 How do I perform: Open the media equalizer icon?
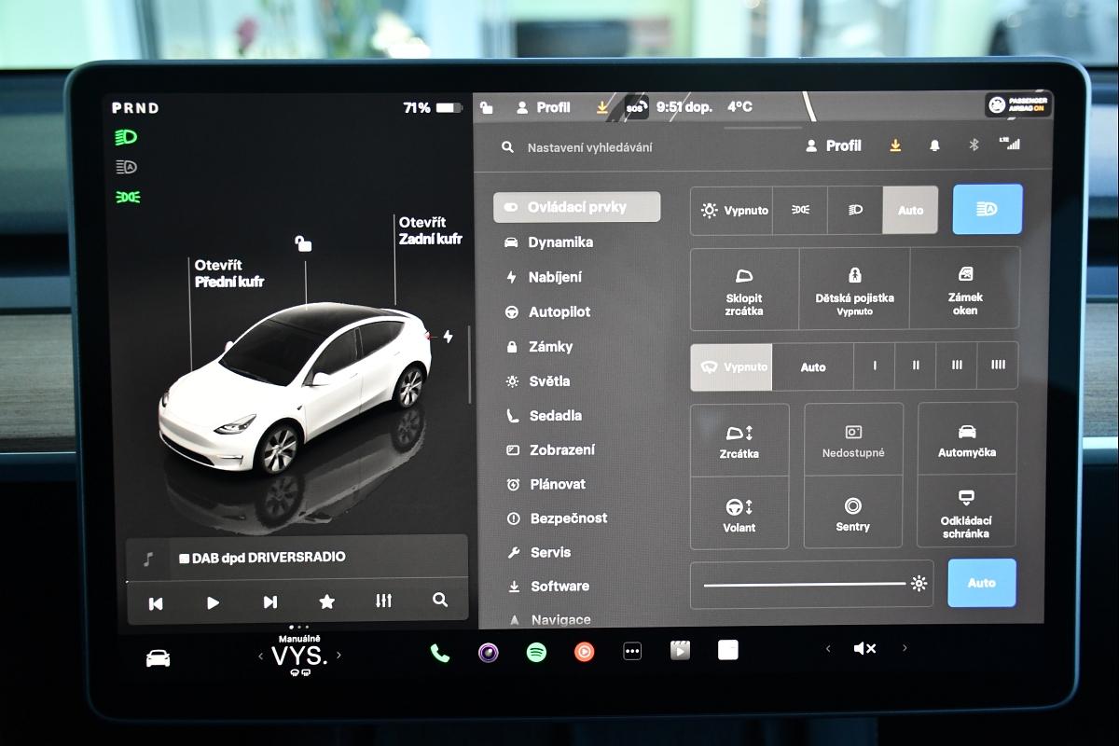click(x=383, y=601)
